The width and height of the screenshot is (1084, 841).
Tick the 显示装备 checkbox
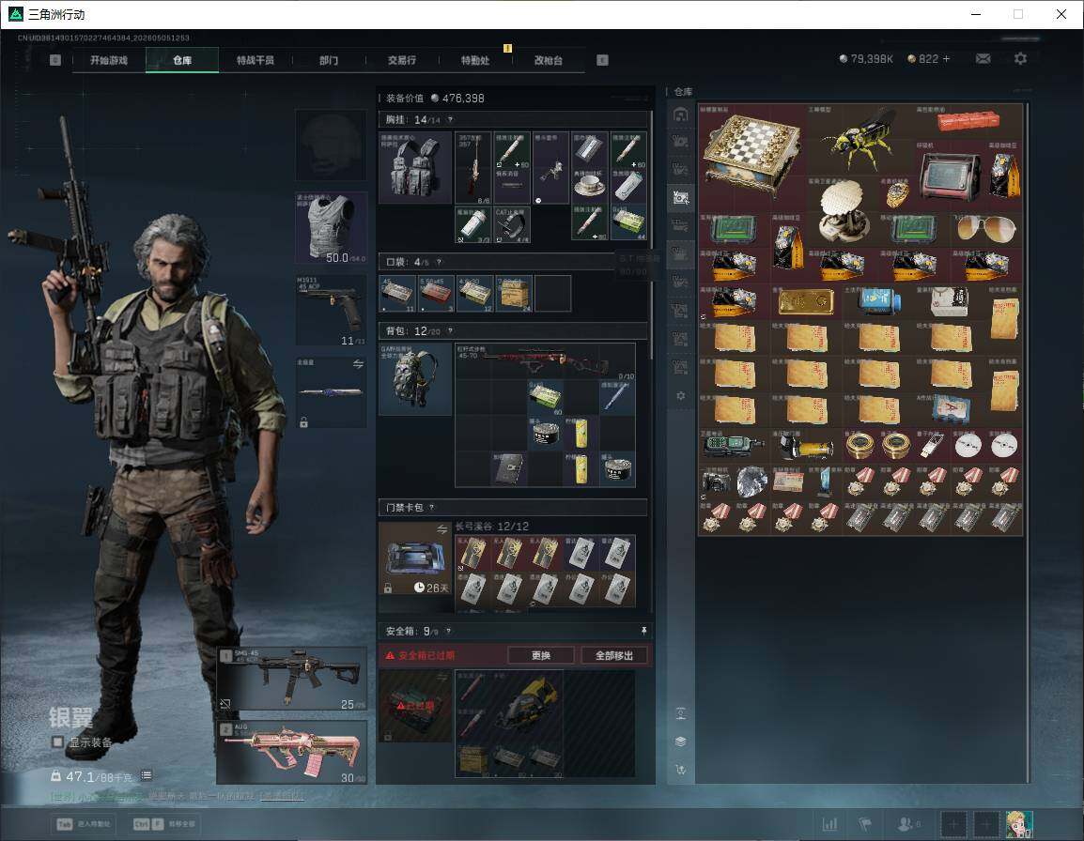[58, 742]
